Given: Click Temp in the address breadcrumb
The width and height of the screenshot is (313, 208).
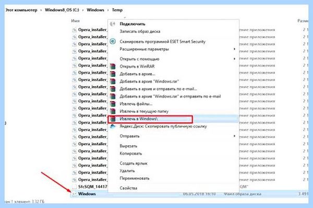Looking at the screenshot, I should click(117, 10).
